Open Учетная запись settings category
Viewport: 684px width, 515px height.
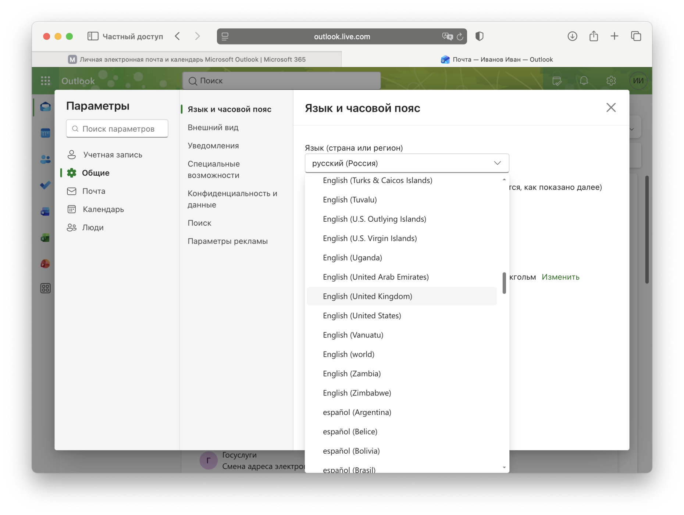tap(117, 155)
